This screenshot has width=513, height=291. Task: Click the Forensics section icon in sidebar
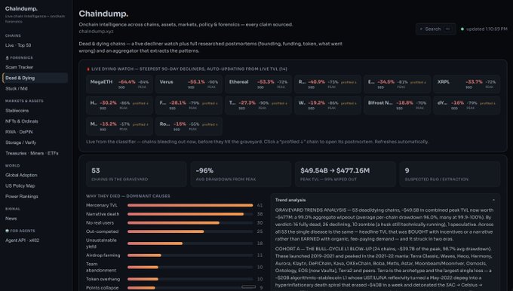coord(7,58)
